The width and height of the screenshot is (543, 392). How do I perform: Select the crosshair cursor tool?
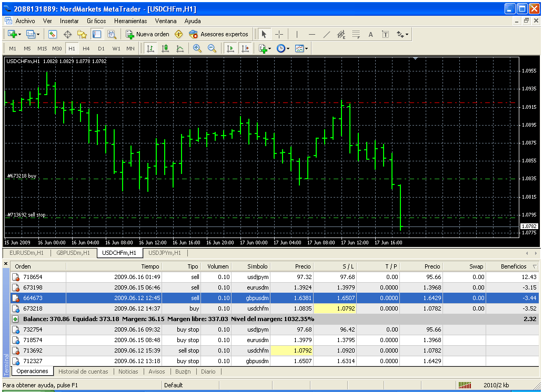(x=279, y=34)
